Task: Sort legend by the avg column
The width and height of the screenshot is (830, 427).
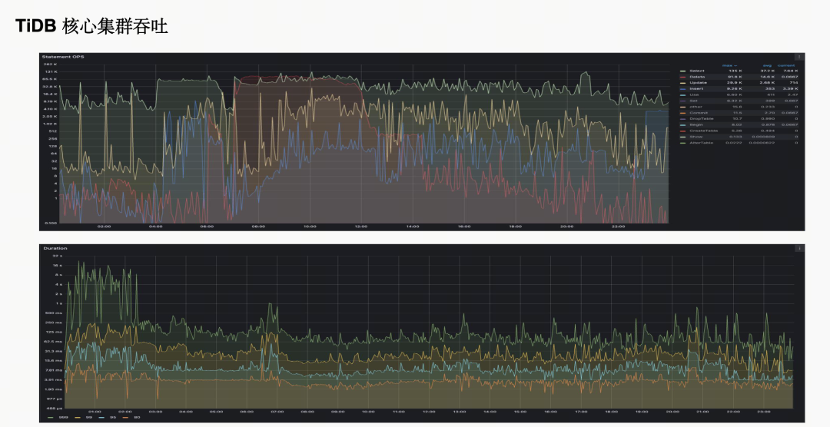Action: point(767,65)
